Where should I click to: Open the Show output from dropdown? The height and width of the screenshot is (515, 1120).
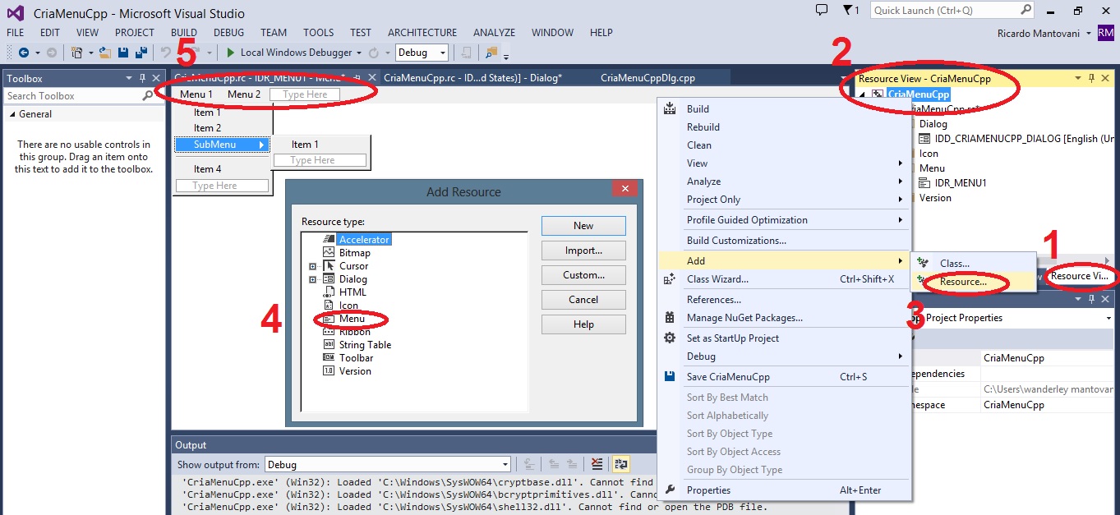(387, 465)
